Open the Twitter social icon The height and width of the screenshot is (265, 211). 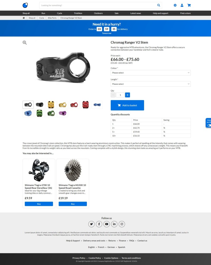(91, 224)
